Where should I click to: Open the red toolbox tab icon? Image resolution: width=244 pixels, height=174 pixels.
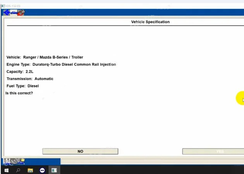click(21, 12)
